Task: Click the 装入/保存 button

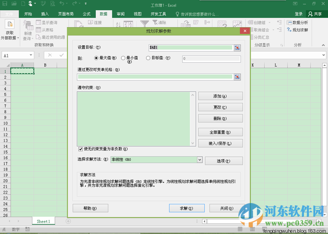Action: tap(220, 143)
